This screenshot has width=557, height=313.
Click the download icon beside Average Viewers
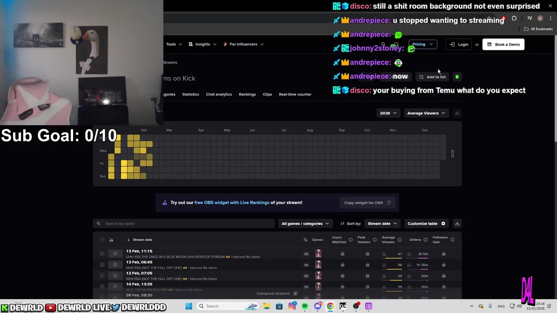click(457, 113)
